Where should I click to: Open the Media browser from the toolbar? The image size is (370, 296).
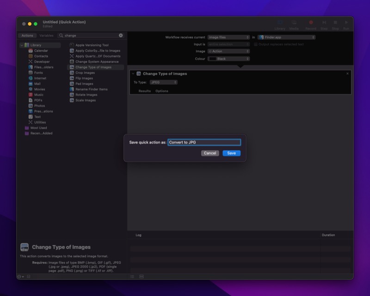[293, 23]
